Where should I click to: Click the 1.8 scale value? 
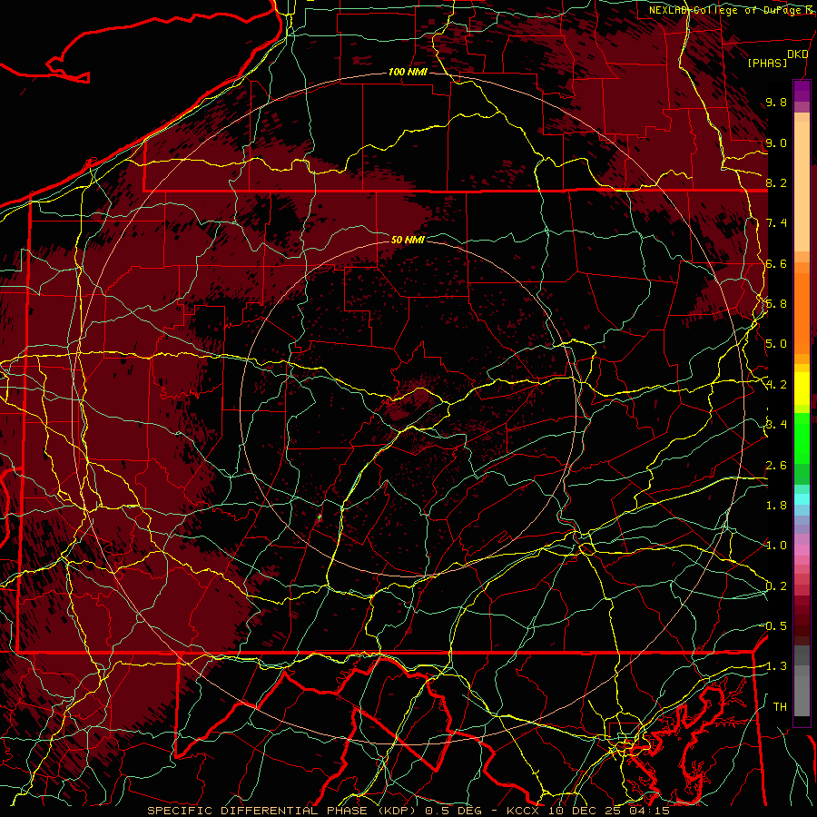tap(776, 506)
